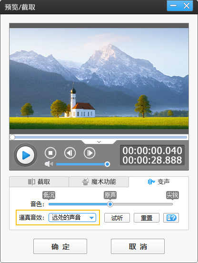
Task: Stop playback with the stop icon
Action: 50,153
